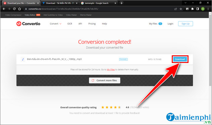Open Meme Maker link
212x125 pixels.
tap(86, 15)
